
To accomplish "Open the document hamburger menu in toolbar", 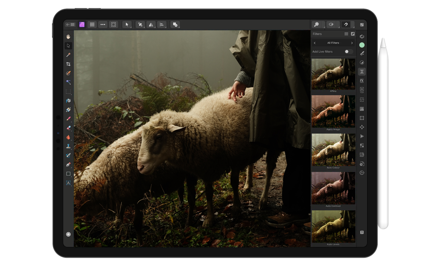I will pyautogui.click(x=92, y=25).
